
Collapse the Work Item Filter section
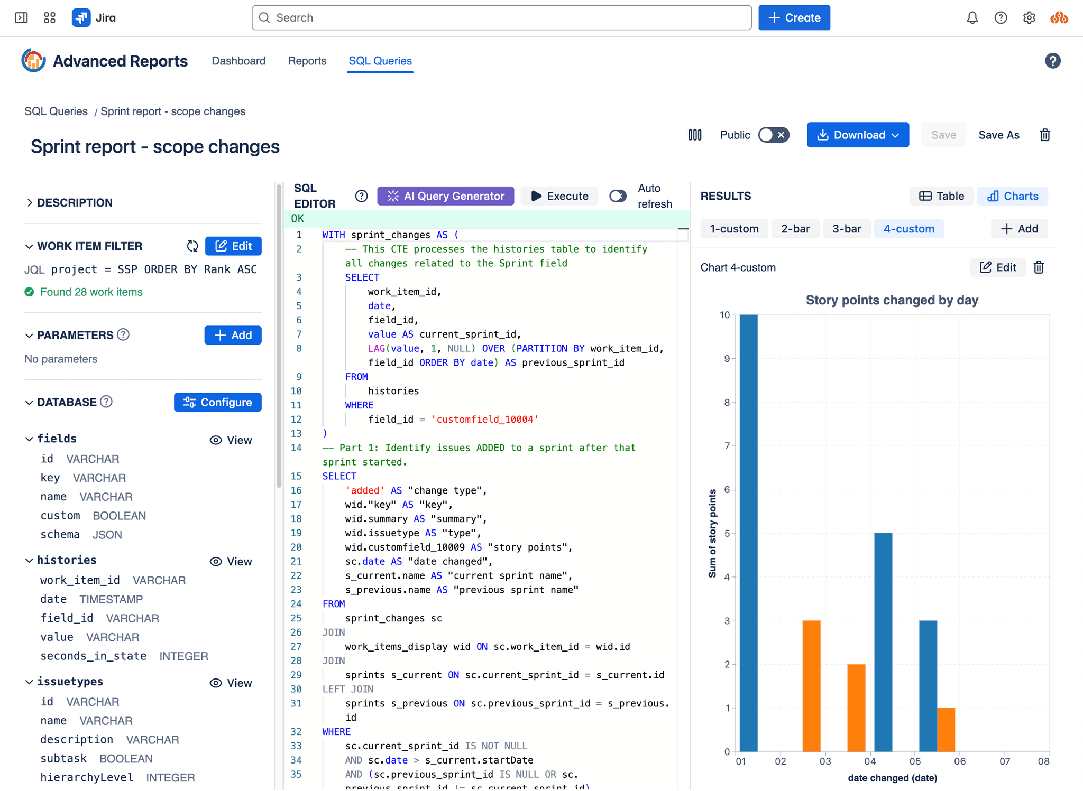(29, 246)
